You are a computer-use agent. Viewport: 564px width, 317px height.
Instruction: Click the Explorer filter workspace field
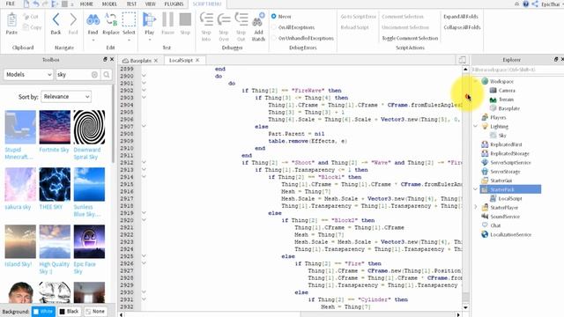(x=517, y=70)
